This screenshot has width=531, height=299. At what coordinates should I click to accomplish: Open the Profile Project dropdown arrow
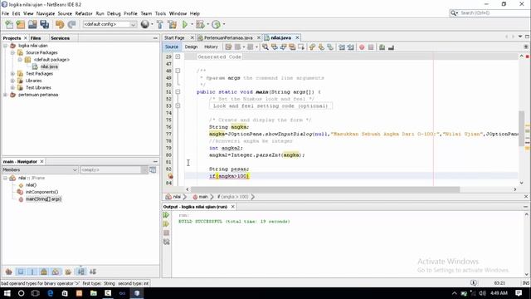[x=223, y=24]
